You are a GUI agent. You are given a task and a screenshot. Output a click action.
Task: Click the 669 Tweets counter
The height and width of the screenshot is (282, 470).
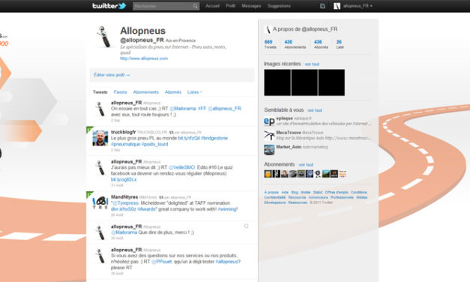(270, 44)
